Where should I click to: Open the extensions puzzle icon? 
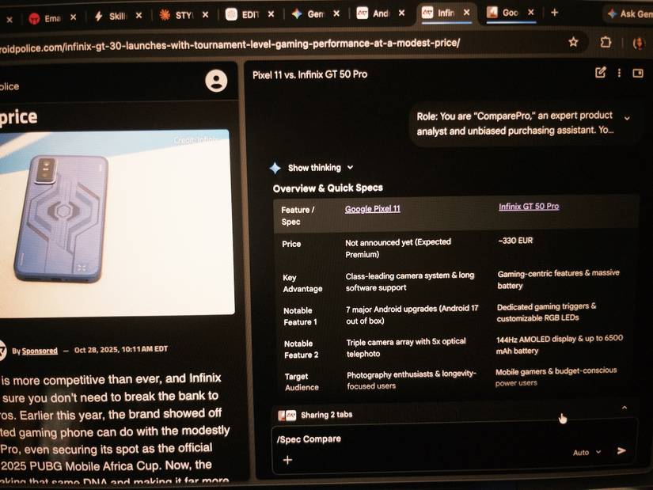pos(606,42)
